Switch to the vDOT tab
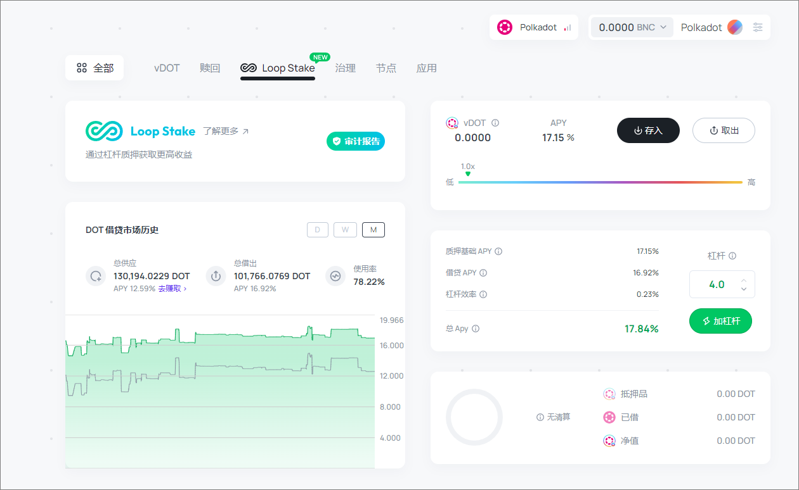The width and height of the screenshot is (799, 490). coord(167,68)
